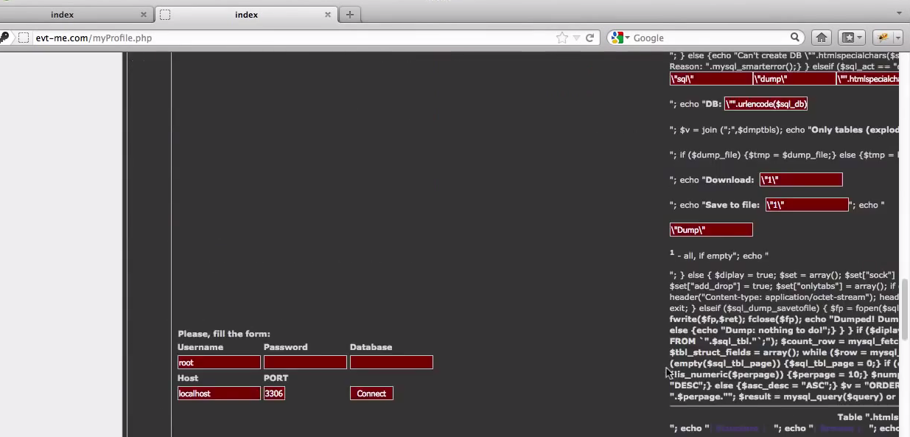Viewport: 910px width, 437px height.
Task: Click the \"sql\" input field
Action: pyautogui.click(x=711, y=79)
